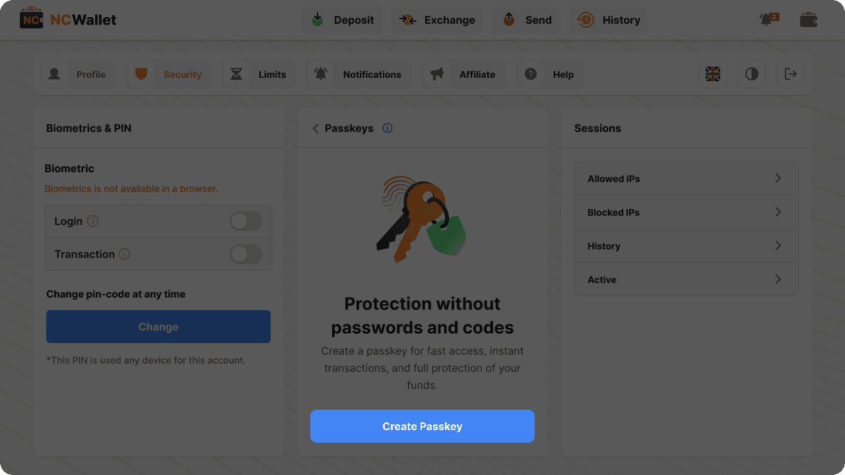845x475 pixels.
Task: Go back using Passkeys back chevron
Action: tap(316, 128)
